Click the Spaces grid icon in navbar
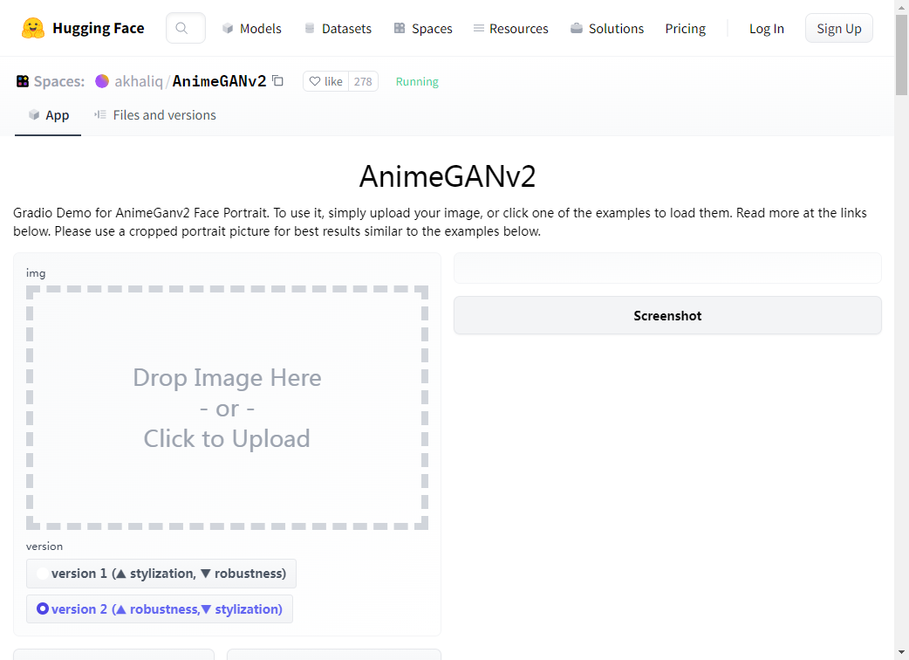Screen dimensions: 909x660 pos(400,28)
